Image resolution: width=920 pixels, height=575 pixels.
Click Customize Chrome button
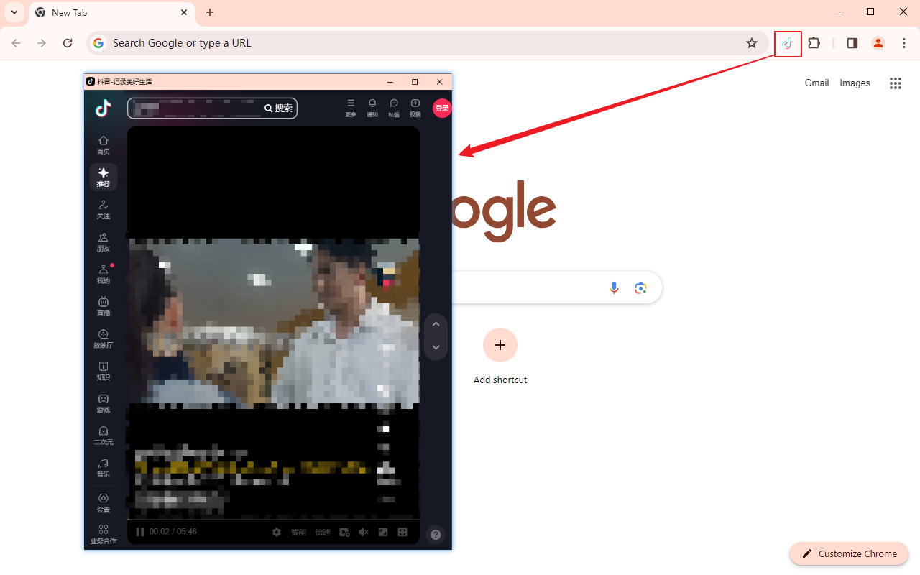[x=850, y=553]
